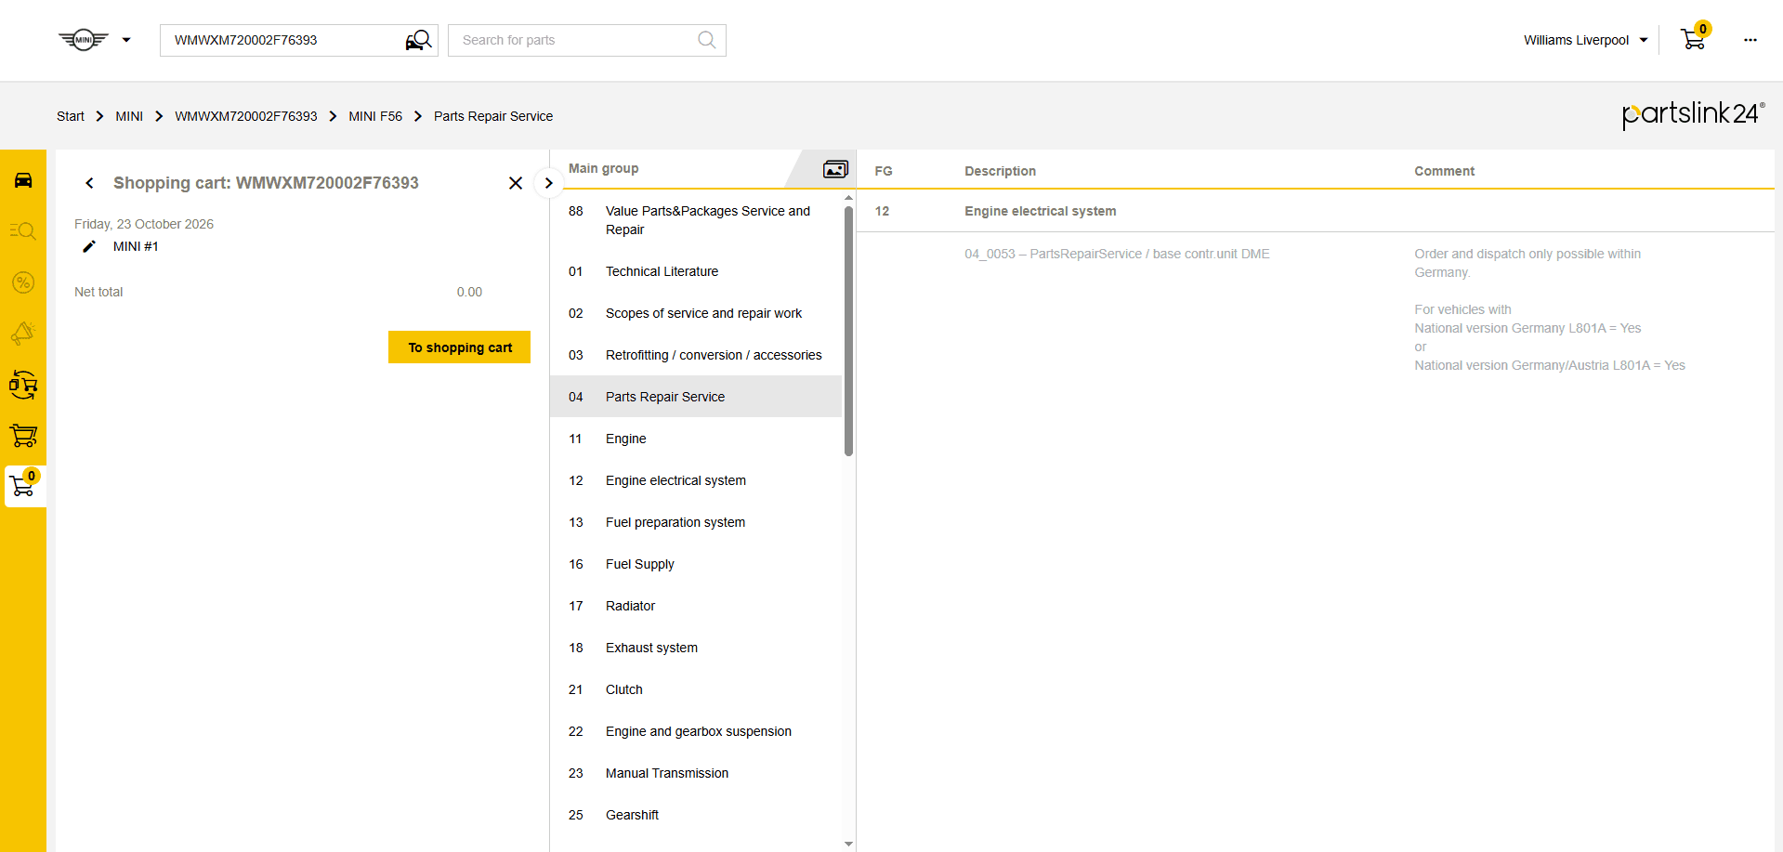Open main group 12 Engine electrical system
The width and height of the screenshot is (1783, 852).
(696, 480)
